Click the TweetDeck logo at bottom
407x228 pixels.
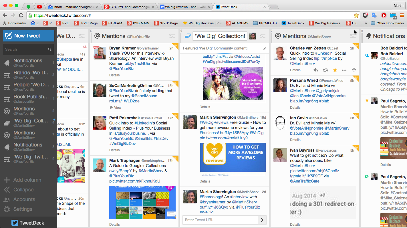click(x=28, y=223)
